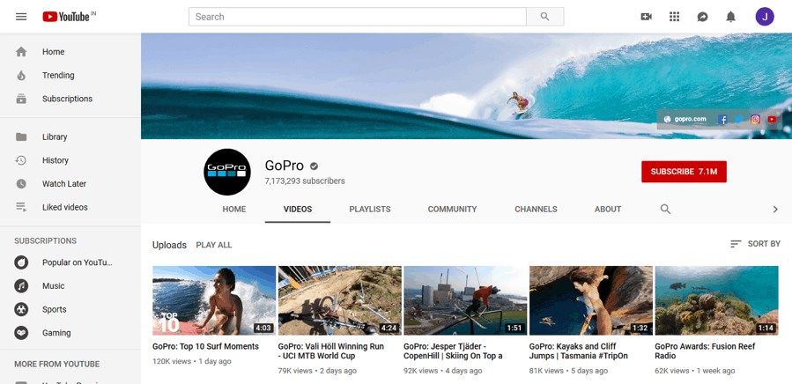Viewport: 792px width, 384px height.
Task: Open the YouTube icon on the banner
Action: pos(772,119)
